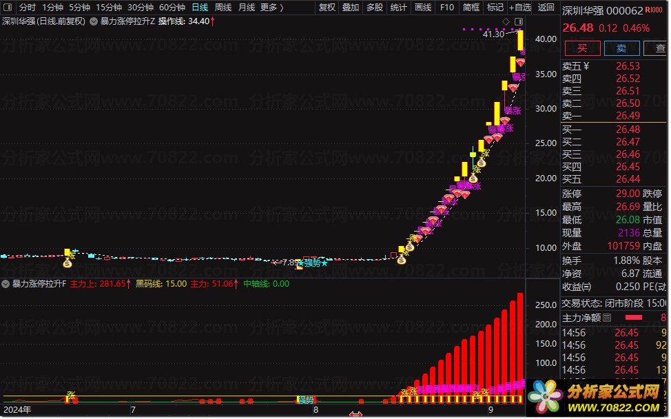The height and width of the screenshot is (419, 671).
Task: Toggle the 简框 simple frame mode
Action: [471, 8]
